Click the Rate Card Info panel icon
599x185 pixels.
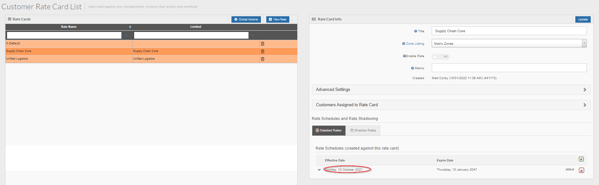coord(314,19)
